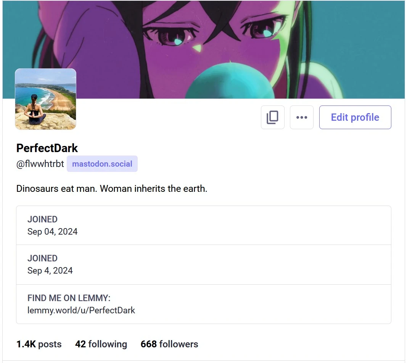Copy the profile handle with the copy icon

click(273, 117)
